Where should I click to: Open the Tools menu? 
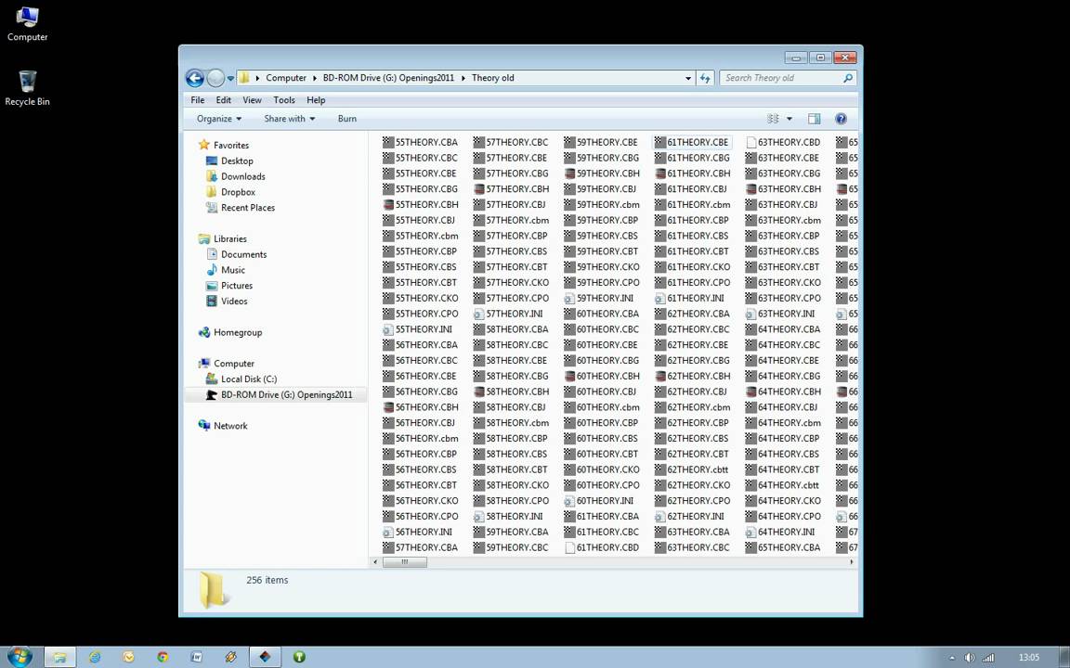(x=284, y=100)
